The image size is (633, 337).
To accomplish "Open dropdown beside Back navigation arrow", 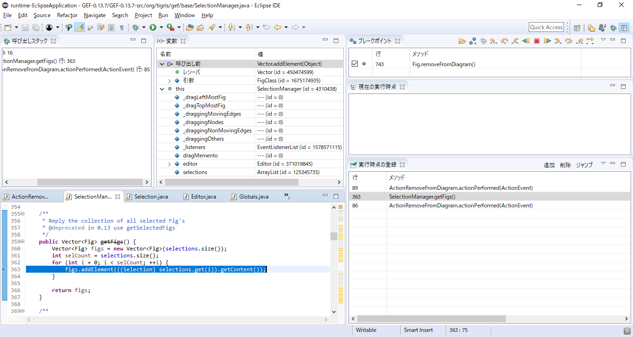I will 286,27.
